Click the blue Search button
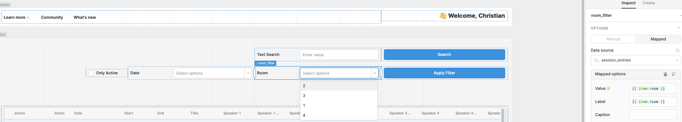Screen dimensions: 682x122 coord(444,55)
